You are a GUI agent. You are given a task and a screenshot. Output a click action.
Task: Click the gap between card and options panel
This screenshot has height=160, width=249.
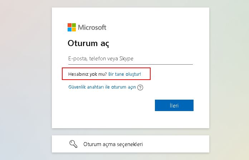pyautogui.click(x=131, y=132)
